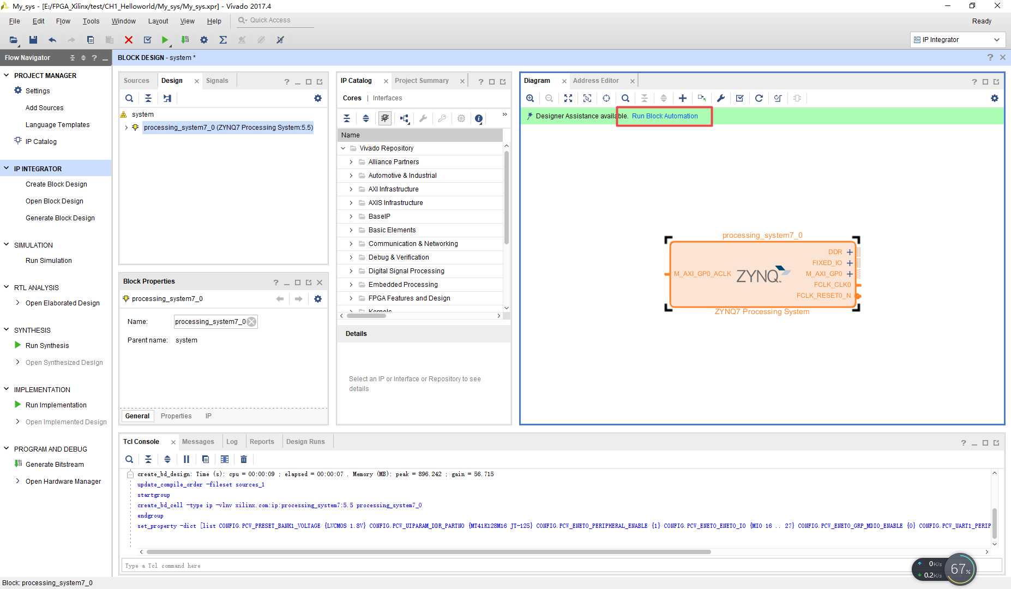Open the Settings gear in the main toolbar
Screen dimensions: 1011x589
tap(204, 40)
